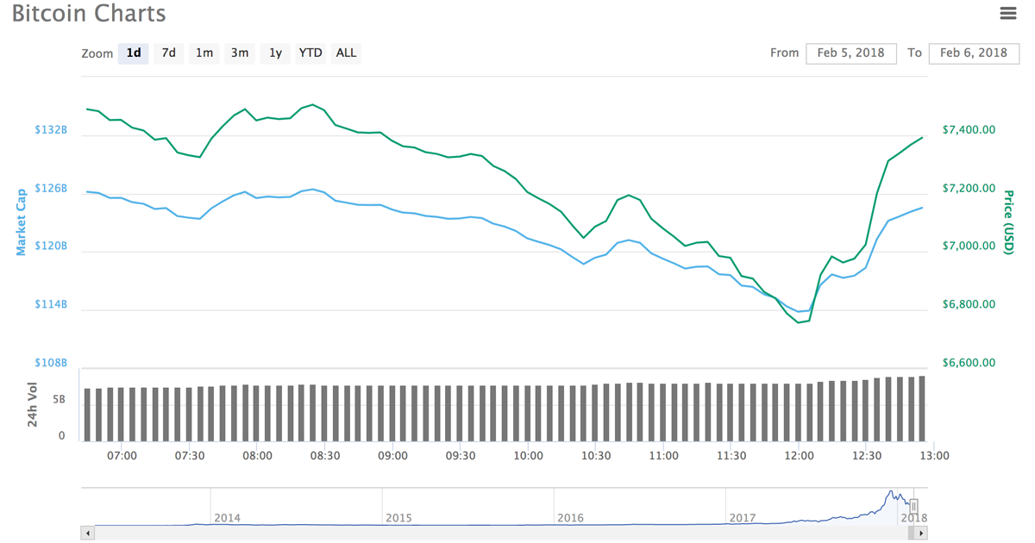Click the 24h Vol axis title
1035x543 pixels.
pos(33,403)
